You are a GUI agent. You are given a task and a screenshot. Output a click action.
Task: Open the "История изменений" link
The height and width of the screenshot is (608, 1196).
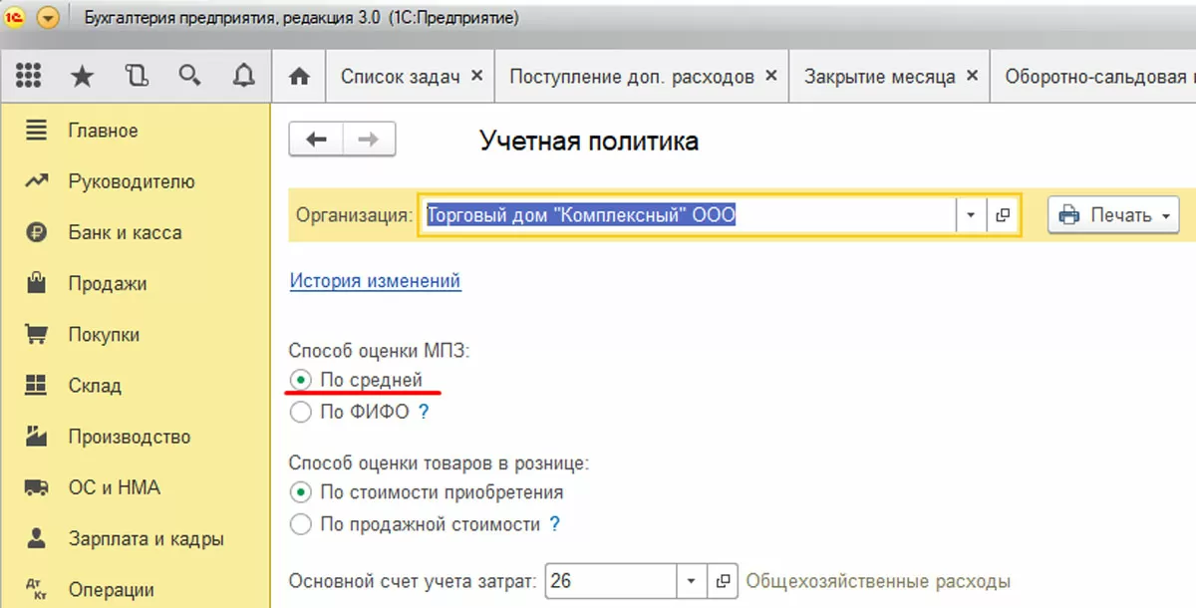coord(375,281)
